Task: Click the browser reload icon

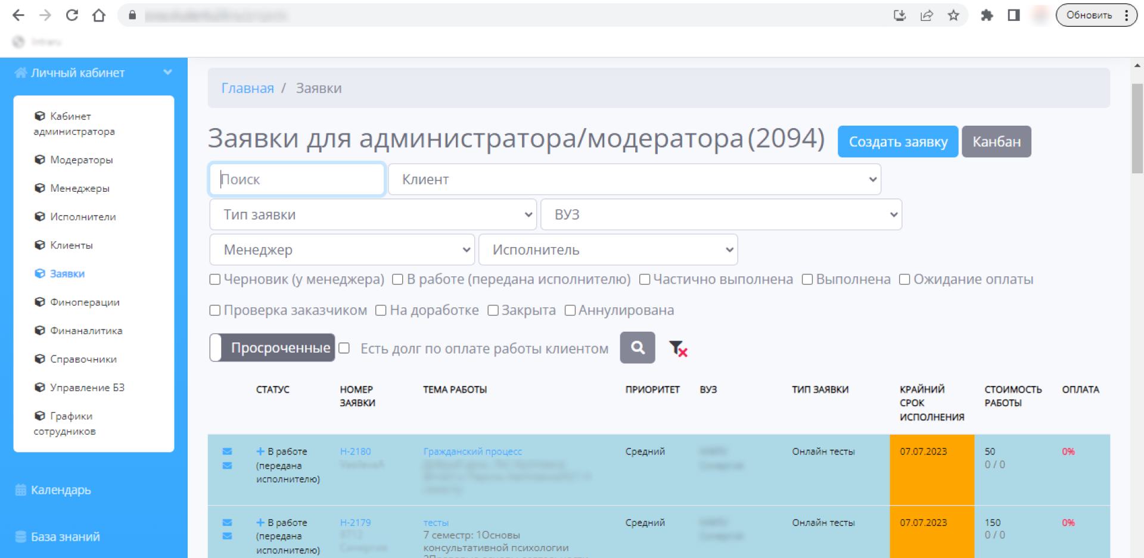Action: 72,15
